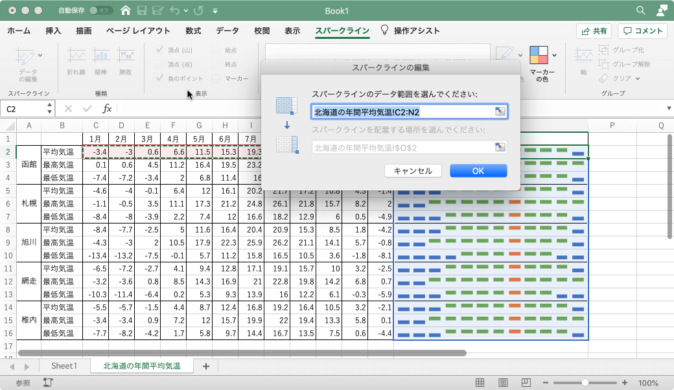Switch to Normal view icon in the status bar
Image resolution: width=674 pixels, height=390 pixels.
pos(480,382)
